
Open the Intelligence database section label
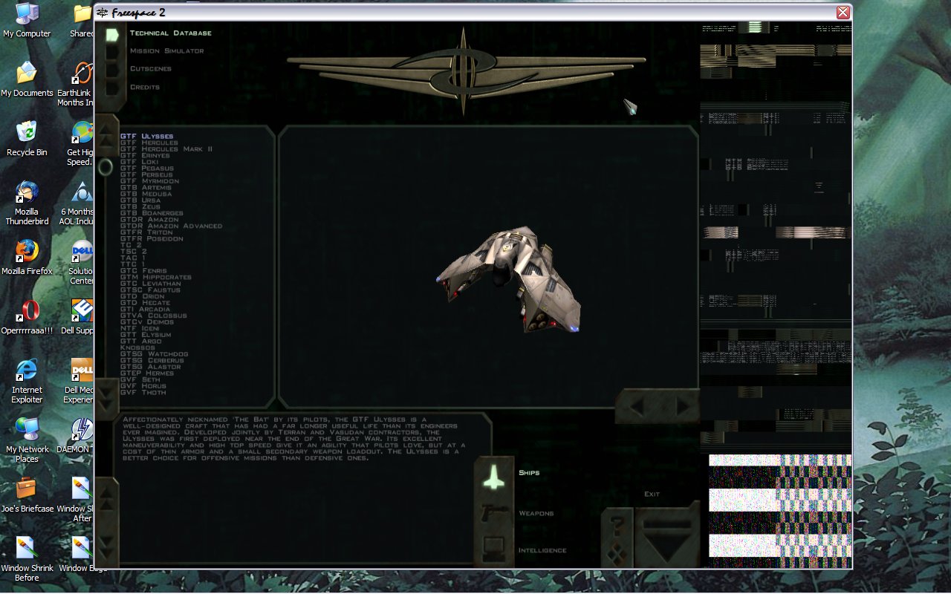tap(542, 551)
